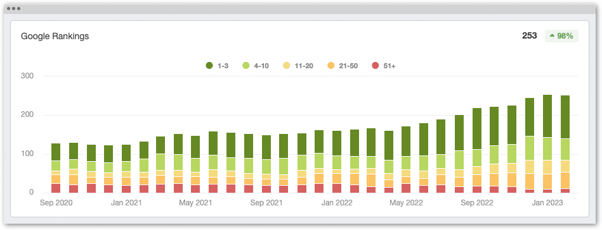This screenshot has height=230, width=602.
Task: Click the Google Rankings title
Action: click(55, 37)
